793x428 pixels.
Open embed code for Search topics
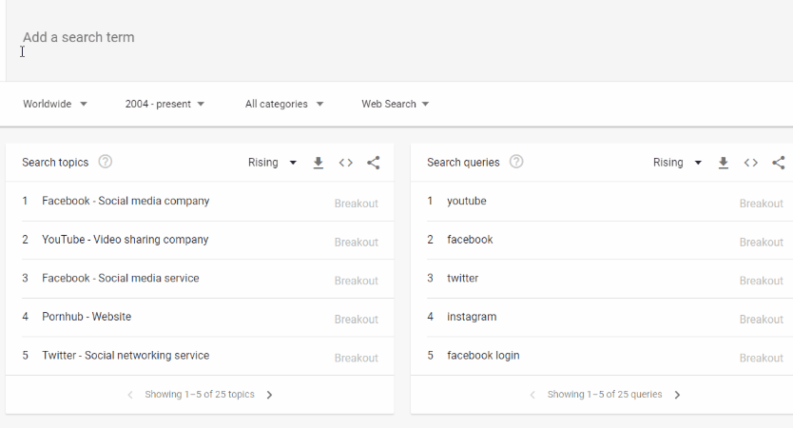click(x=346, y=163)
